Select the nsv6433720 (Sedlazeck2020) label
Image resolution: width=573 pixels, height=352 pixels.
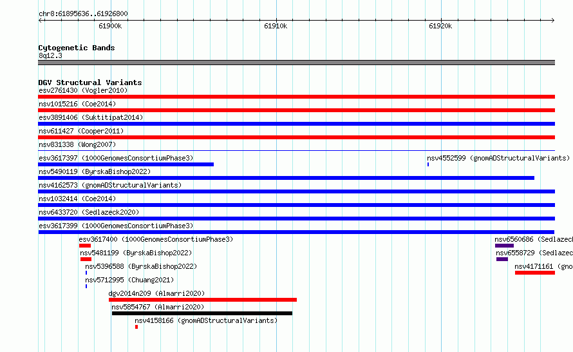pos(89,212)
